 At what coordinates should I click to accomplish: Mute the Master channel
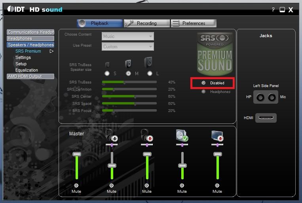[x=76, y=185]
